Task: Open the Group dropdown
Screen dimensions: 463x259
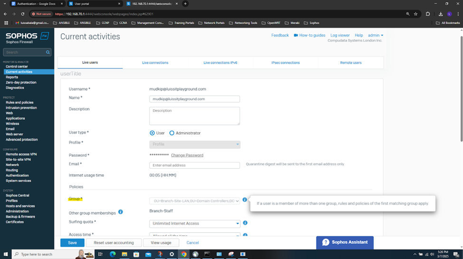Action: 195,201
